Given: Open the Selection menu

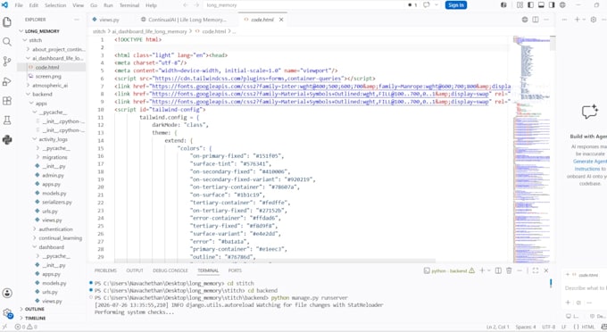Looking at the screenshot, I should tap(55, 5).
